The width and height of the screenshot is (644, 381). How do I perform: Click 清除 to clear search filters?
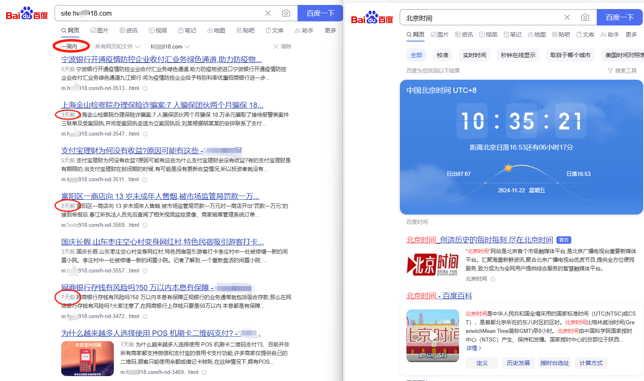[283, 46]
